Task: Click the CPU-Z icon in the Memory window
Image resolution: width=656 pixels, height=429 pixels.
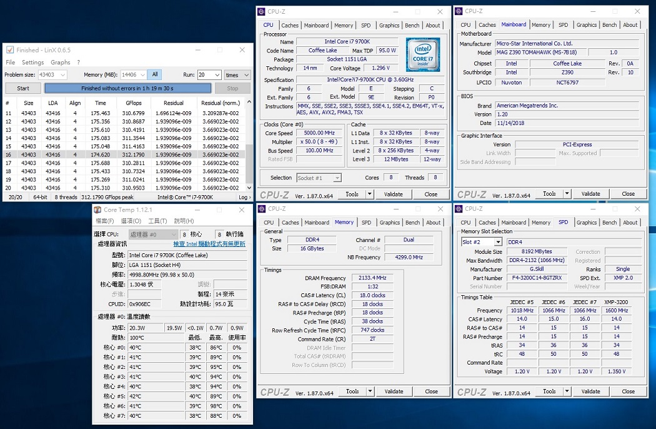Action: pyautogui.click(x=262, y=209)
